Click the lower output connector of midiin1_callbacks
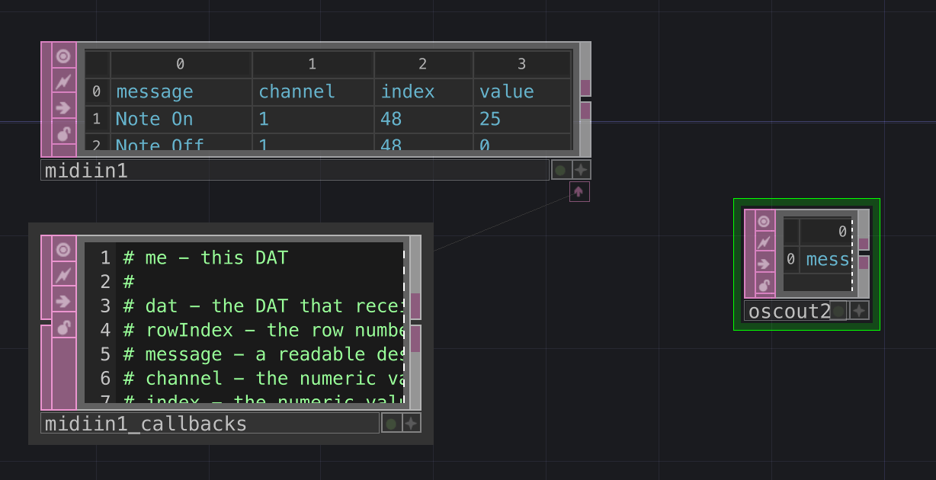The height and width of the screenshot is (480, 936). pos(415,339)
